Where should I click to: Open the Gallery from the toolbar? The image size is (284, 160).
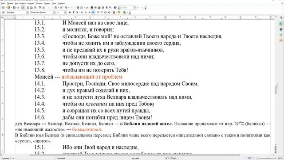pos(99,8)
